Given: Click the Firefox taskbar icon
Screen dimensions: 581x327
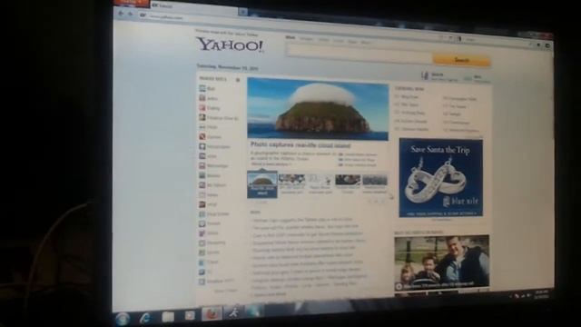Looking at the screenshot, I should point(212,313).
